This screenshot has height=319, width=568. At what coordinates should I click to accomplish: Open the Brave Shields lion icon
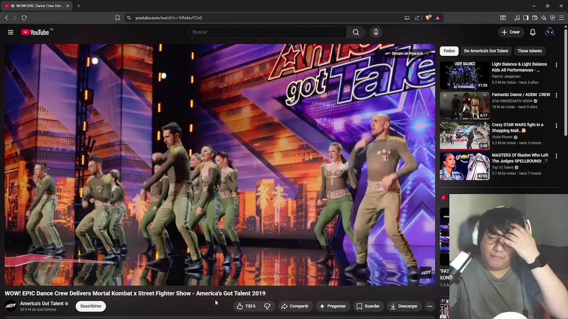click(428, 18)
